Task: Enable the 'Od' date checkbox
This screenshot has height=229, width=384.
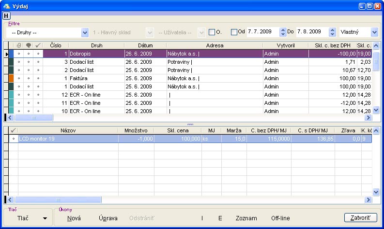Action: (x=234, y=32)
